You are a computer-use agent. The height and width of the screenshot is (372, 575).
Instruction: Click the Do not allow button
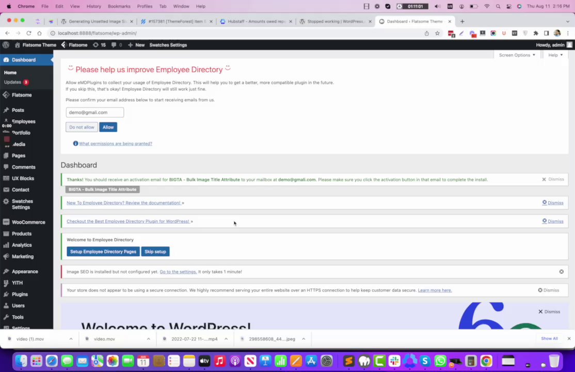coord(82,127)
